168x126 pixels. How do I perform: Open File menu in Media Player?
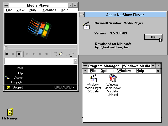click(9, 10)
